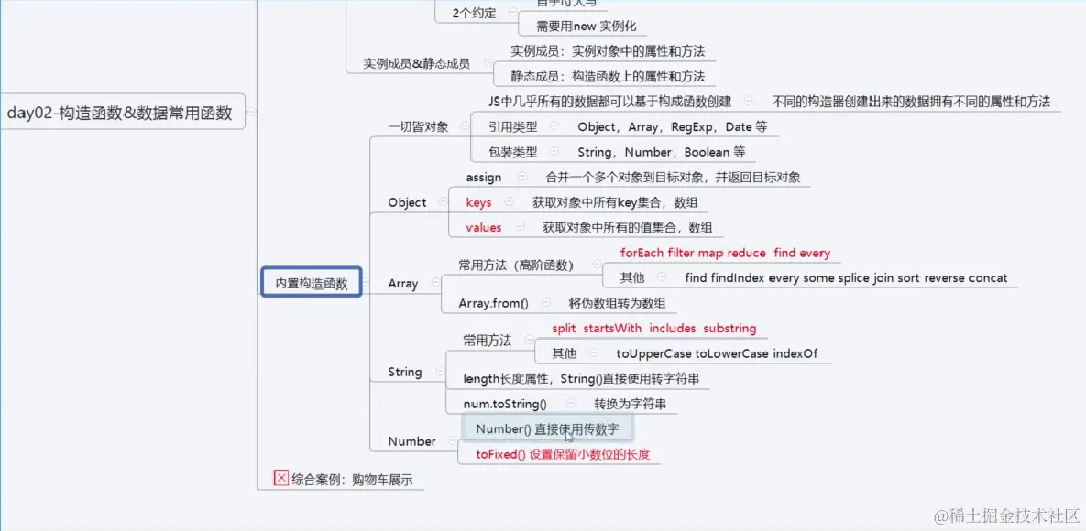Collapse the 2个约定 branch
The width and height of the screenshot is (1086, 531).
click(x=512, y=13)
